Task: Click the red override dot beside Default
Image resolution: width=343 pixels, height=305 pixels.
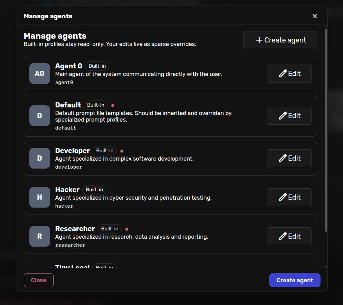Action: click(x=113, y=106)
